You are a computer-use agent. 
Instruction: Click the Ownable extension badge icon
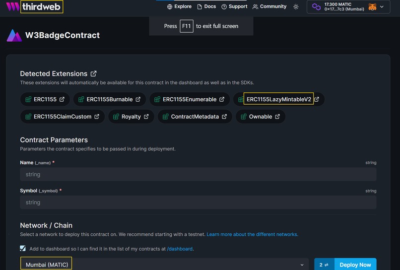pyautogui.click(x=244, y=117)
